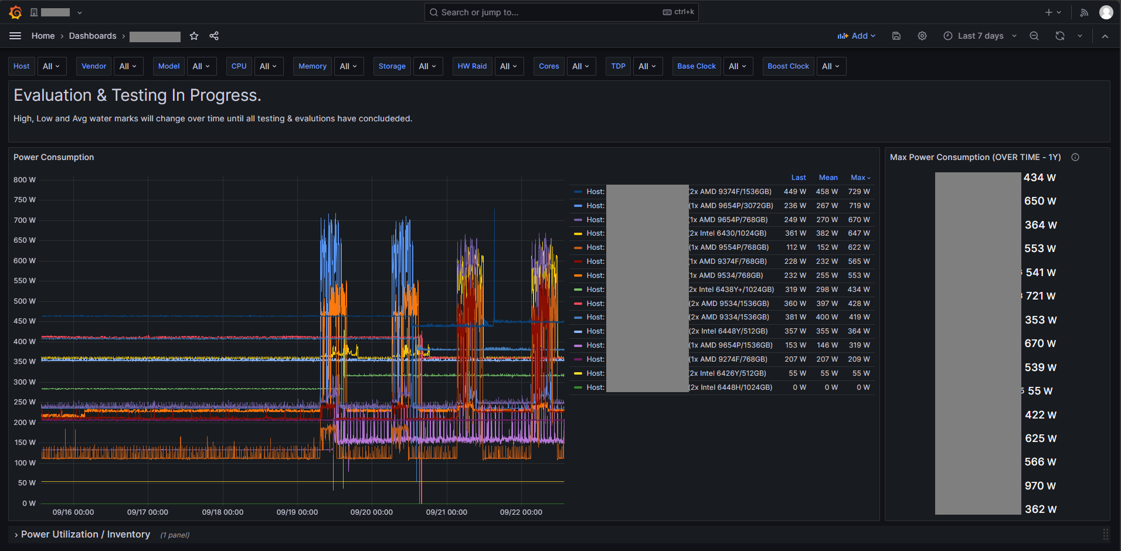Refresh the dashboard
This screenshot has width=1121, height=551.
tap(1060, 36)
